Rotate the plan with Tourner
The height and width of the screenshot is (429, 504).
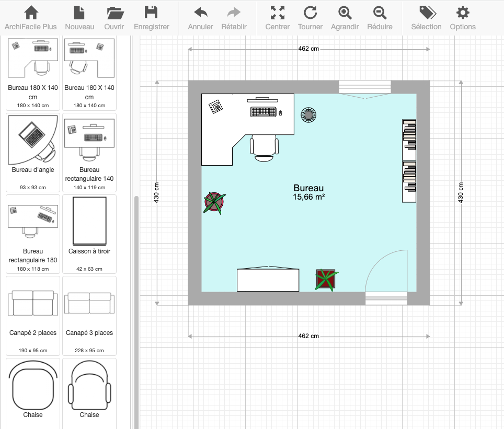click(x=310, y=13)
